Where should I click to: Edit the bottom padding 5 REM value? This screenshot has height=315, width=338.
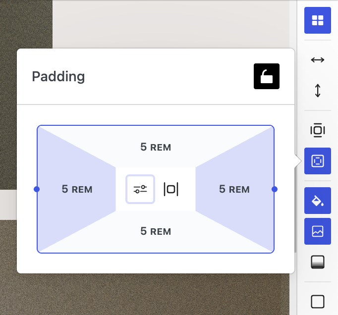pyautogui.click(x=156, y=231)
